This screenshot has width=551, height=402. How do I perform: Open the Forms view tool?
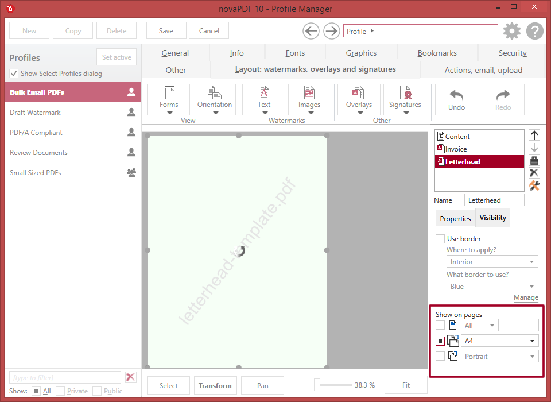(x=168, y=99)
